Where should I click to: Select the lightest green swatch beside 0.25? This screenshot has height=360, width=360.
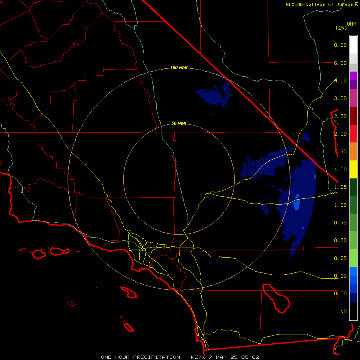pyautogui.click(x=353, y=258)
